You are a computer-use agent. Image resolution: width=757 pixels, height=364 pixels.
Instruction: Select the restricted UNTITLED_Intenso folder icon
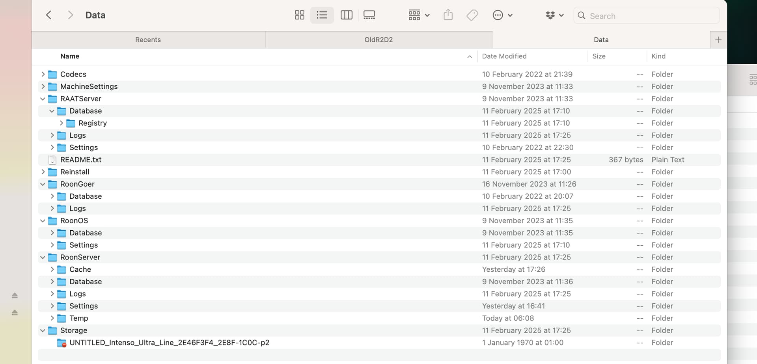point(62,343)
